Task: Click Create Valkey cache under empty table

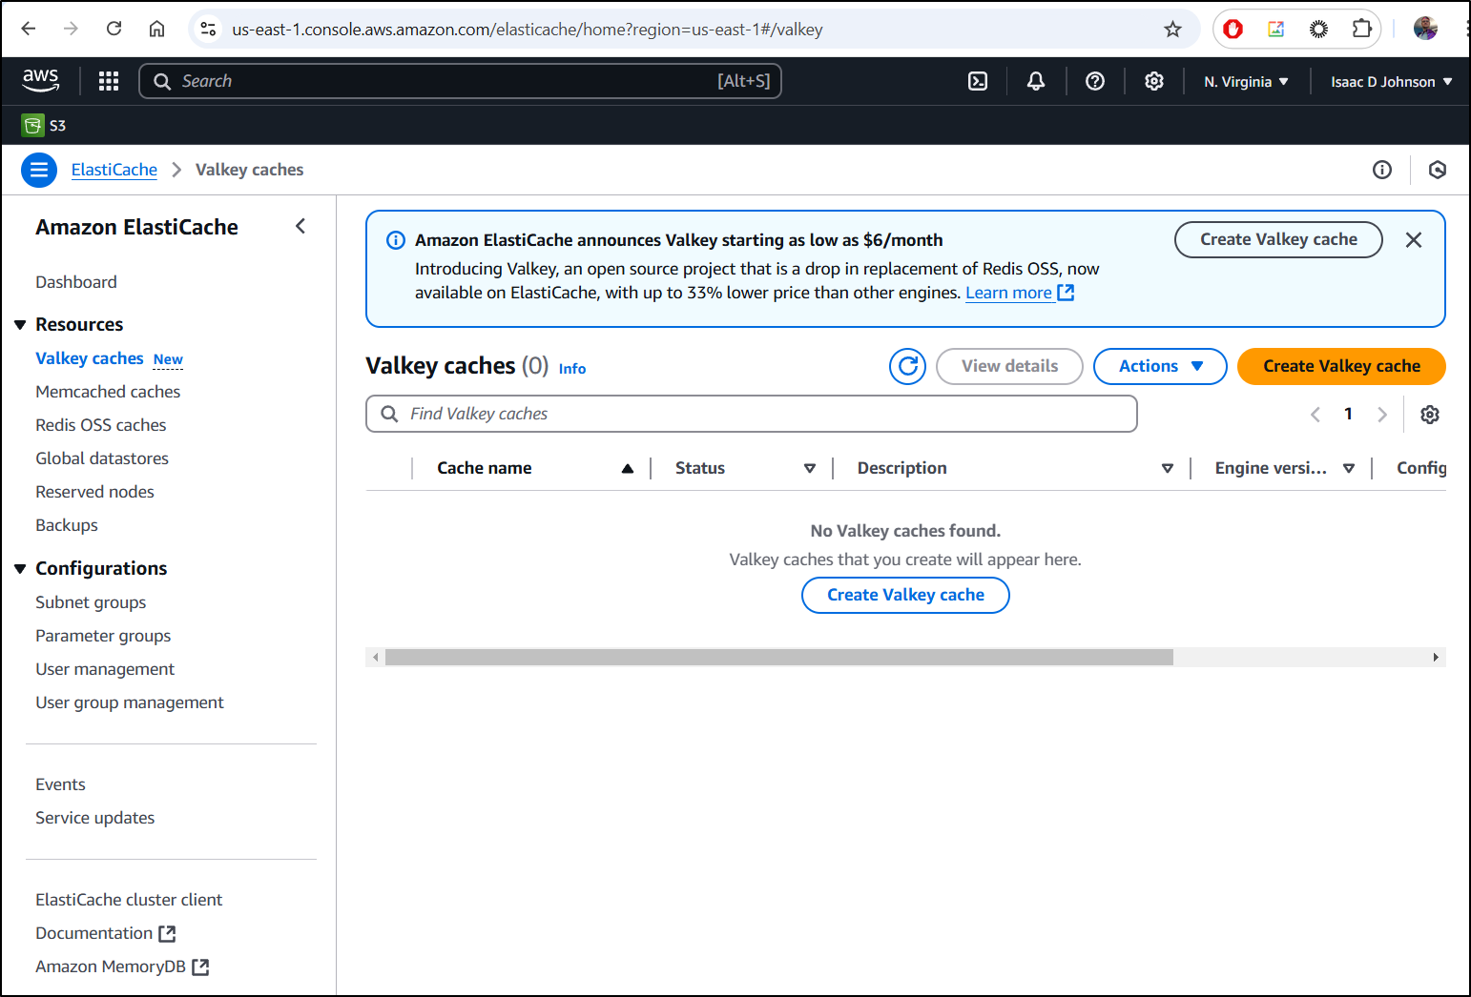Action: tap(905, 595)
